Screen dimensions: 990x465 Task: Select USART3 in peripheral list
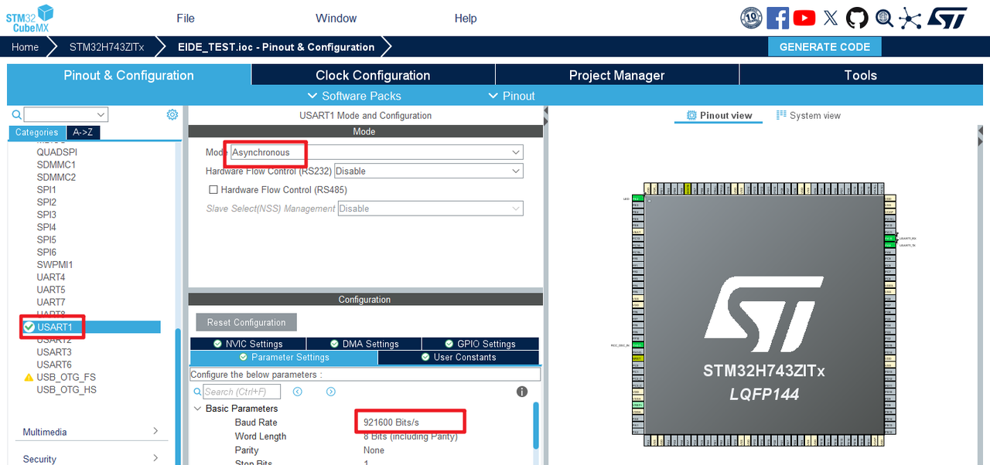click(x=54, y=352)
